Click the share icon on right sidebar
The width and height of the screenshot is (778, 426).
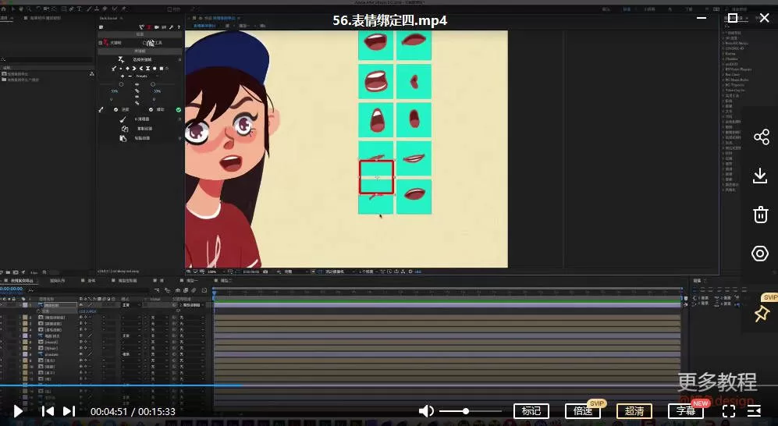(761, 137)
